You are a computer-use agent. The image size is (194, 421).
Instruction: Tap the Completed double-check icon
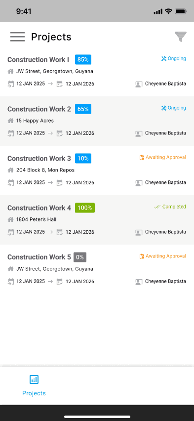click(x=157, y=207)
